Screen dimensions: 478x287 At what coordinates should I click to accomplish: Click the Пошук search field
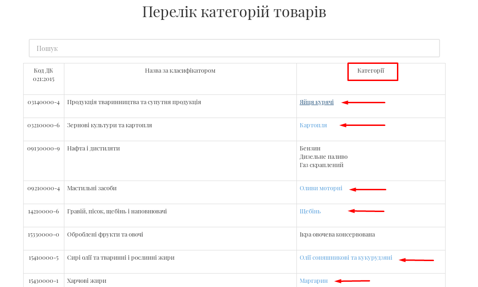point(234,48)
